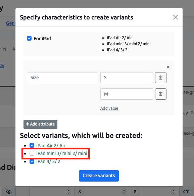
Task: Click the Add attribute button
Action: click(40, 124)
